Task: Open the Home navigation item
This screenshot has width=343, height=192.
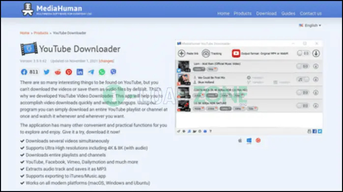Action: (223, 14)
